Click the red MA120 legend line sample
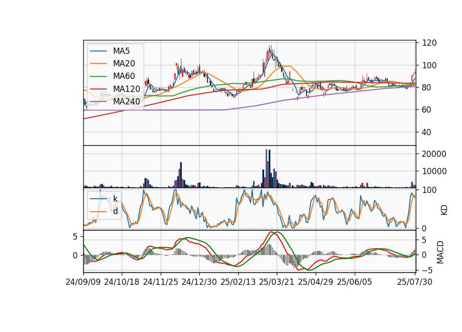This screenshot has width=462, height=332. click(98, 89)
